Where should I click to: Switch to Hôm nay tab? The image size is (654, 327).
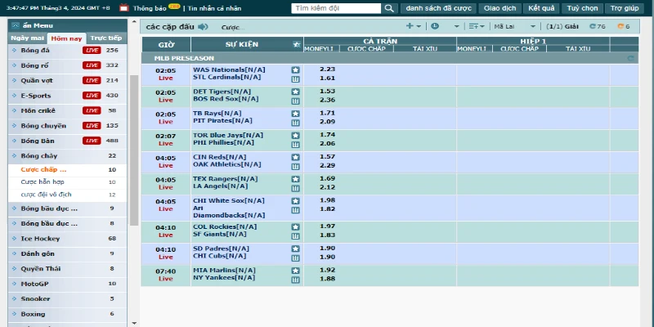click(x=67, y=38)
